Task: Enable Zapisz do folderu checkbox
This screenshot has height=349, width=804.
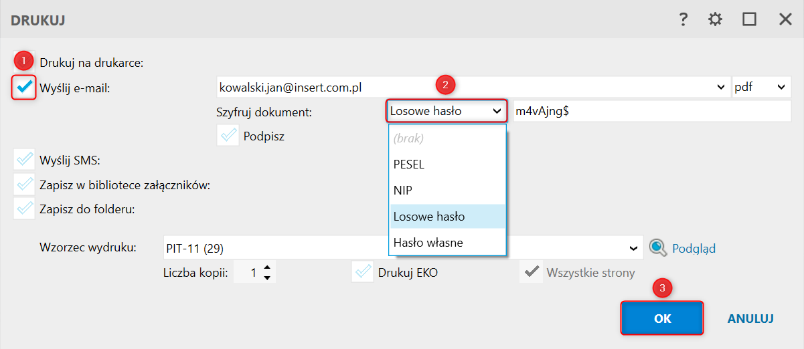Action: (25, 209)
